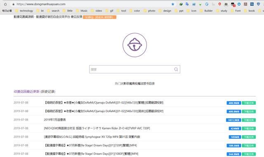Open the ppt bookmark folder
The height and width of the screenshot is (157, 264).
[x=179, y=11]
